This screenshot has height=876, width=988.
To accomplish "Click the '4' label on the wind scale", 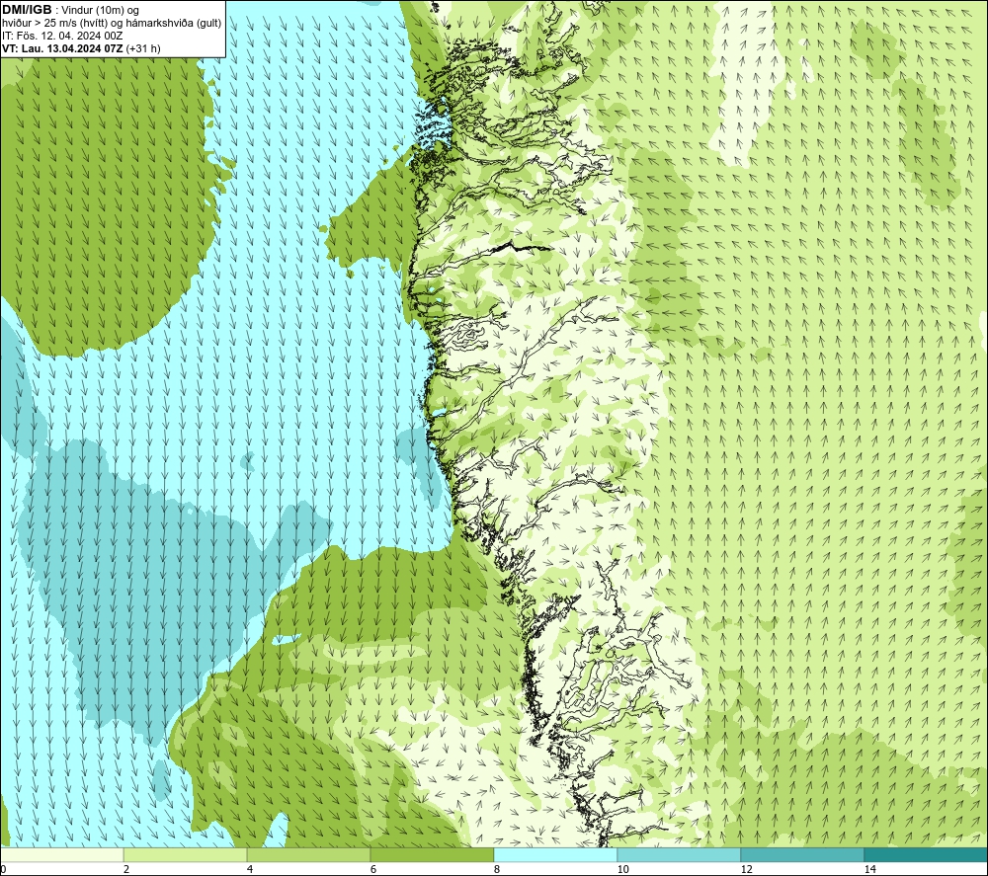I will [x=250, y=869].
